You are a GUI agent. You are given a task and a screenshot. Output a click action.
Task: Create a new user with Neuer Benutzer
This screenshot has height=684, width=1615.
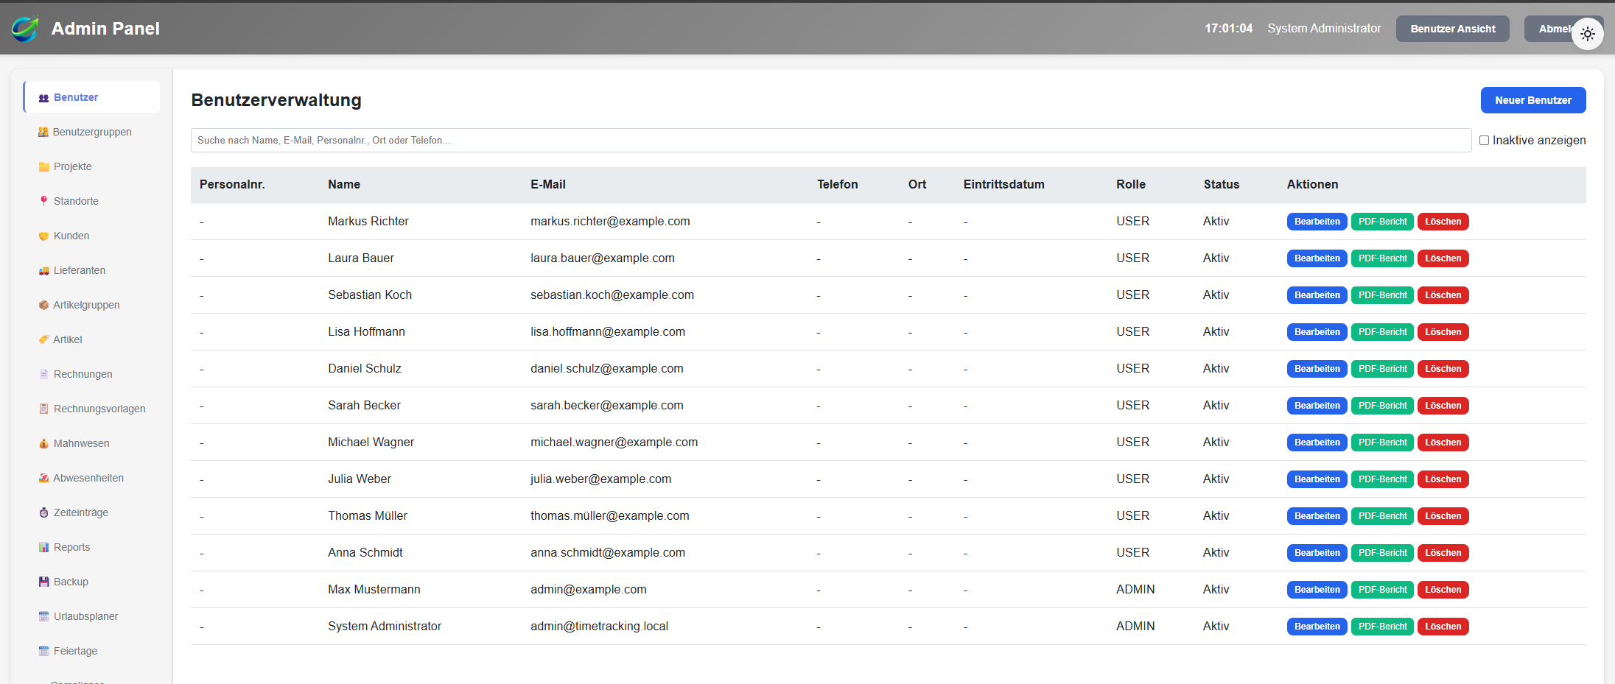point(1532,100)
